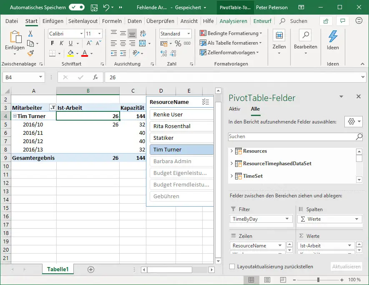
Task: Click the merge and center icon
Action: pyautogui.click(x=142, y=43)
